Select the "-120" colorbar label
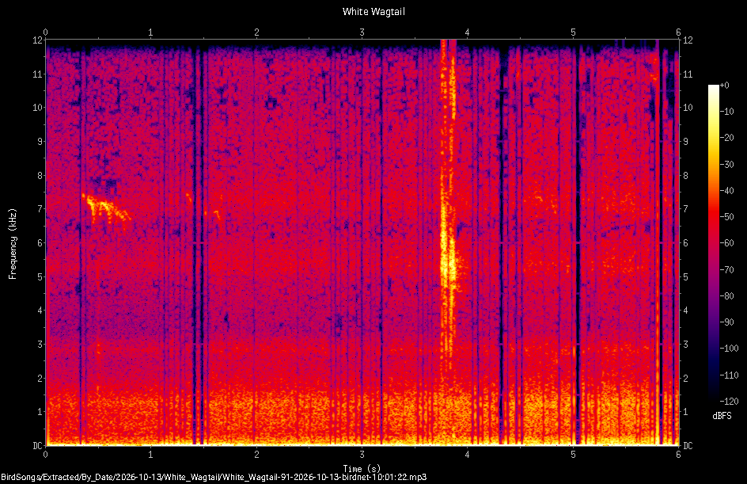Screen dimensions: 747x484 [730, 402]
